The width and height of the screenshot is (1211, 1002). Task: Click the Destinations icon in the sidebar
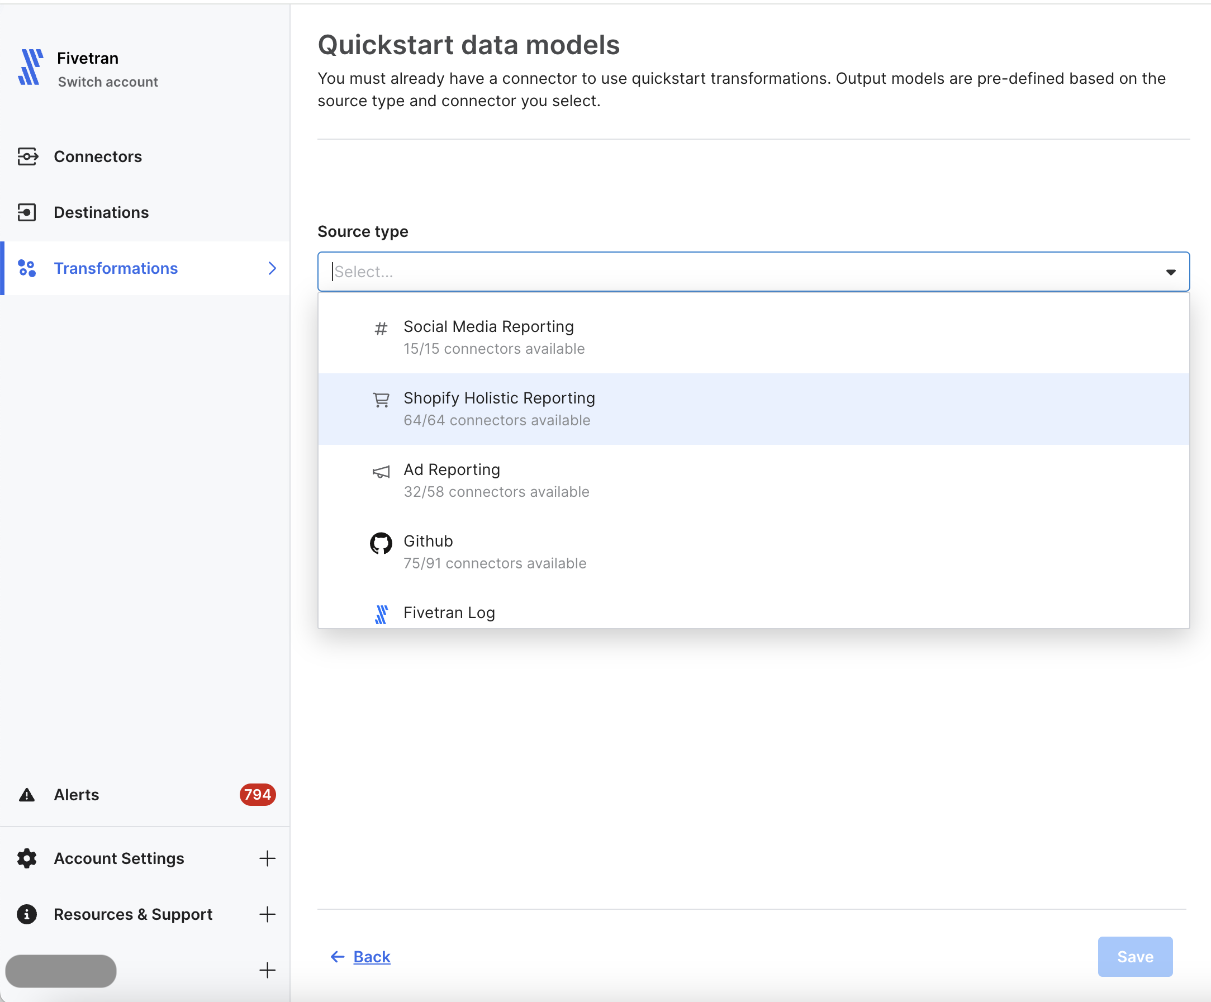pyautogui.click(x=26, y=212)
